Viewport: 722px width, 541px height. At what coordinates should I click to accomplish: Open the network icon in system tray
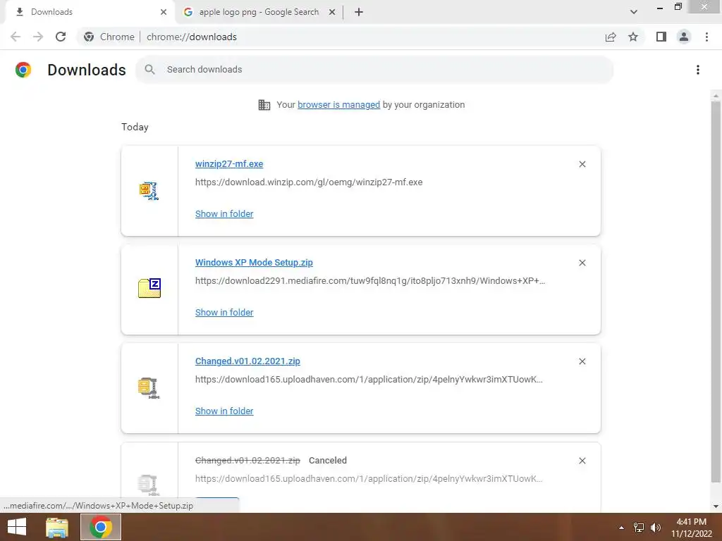(x=638, y=528)
